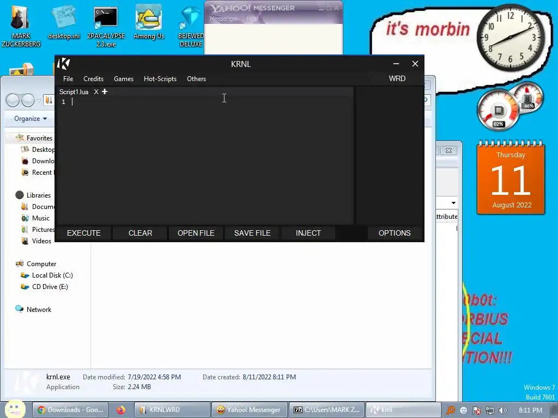This screenshot has width=558, height=418.
Task: Select Downloads under Favorites
Action: tap(38, 161)
